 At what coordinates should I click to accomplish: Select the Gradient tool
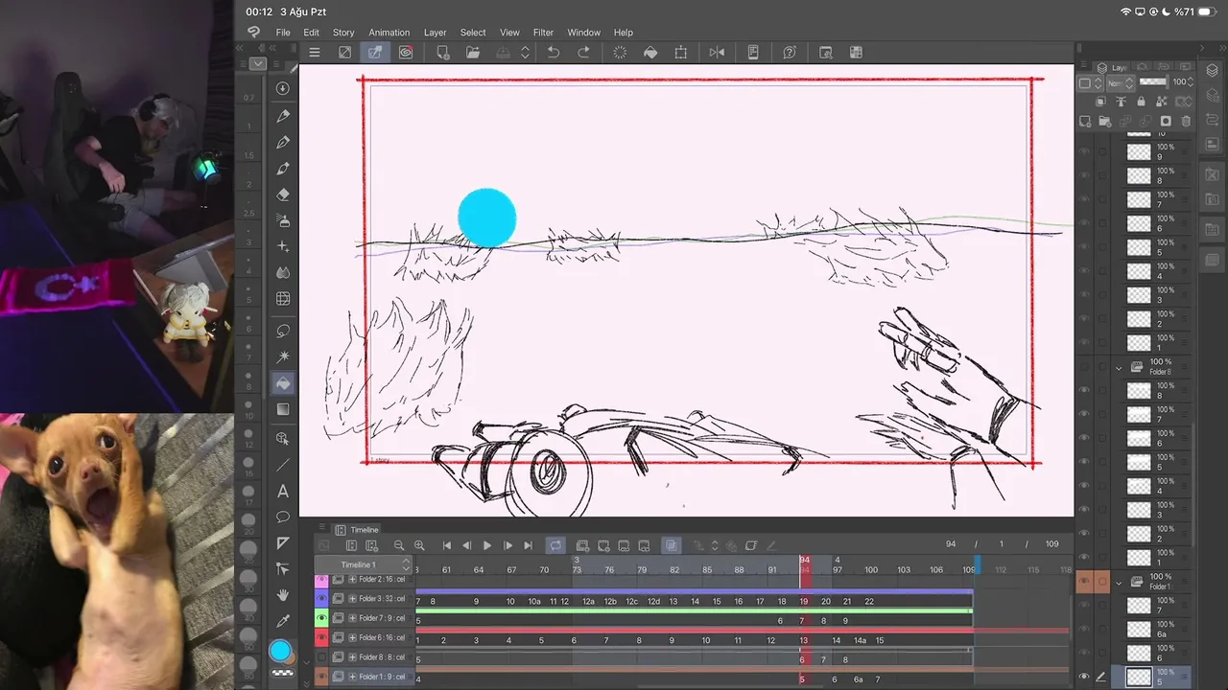click(x=283, y=409)
